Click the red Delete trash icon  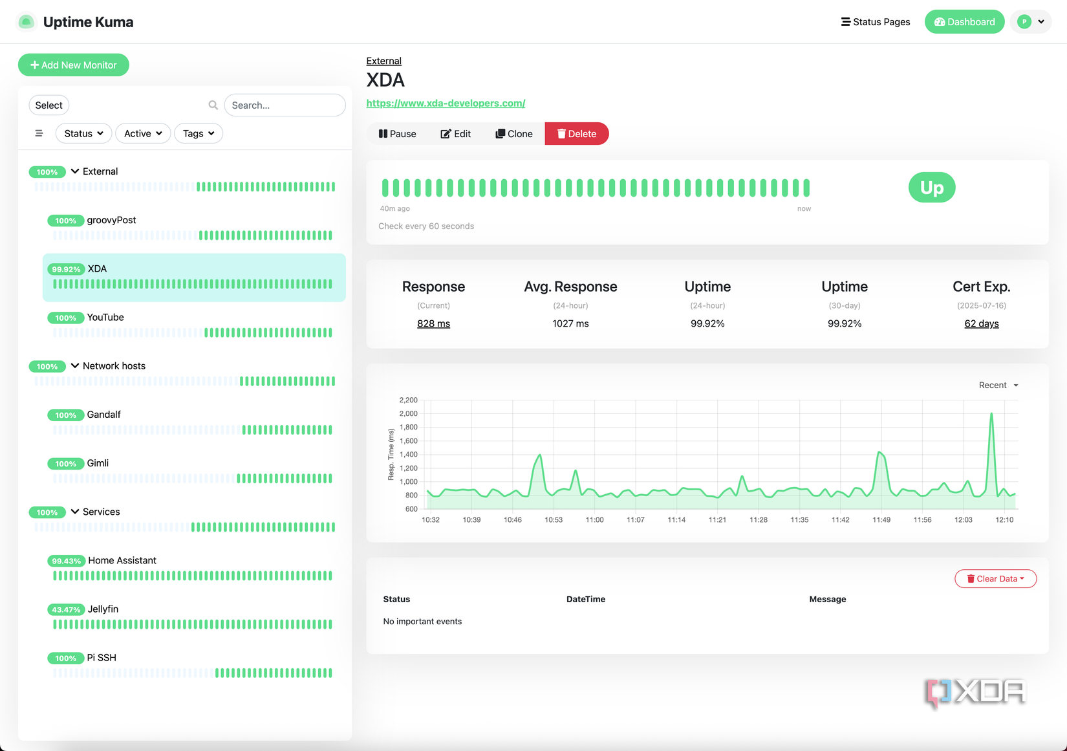(561, 133)
